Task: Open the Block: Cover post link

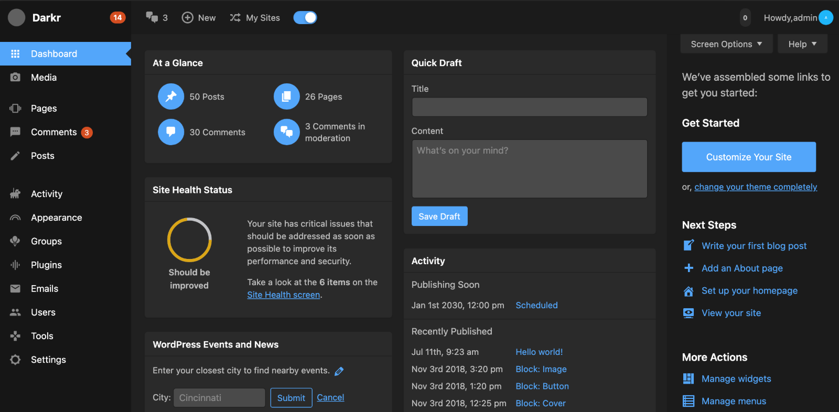Action: pos(541,403)
